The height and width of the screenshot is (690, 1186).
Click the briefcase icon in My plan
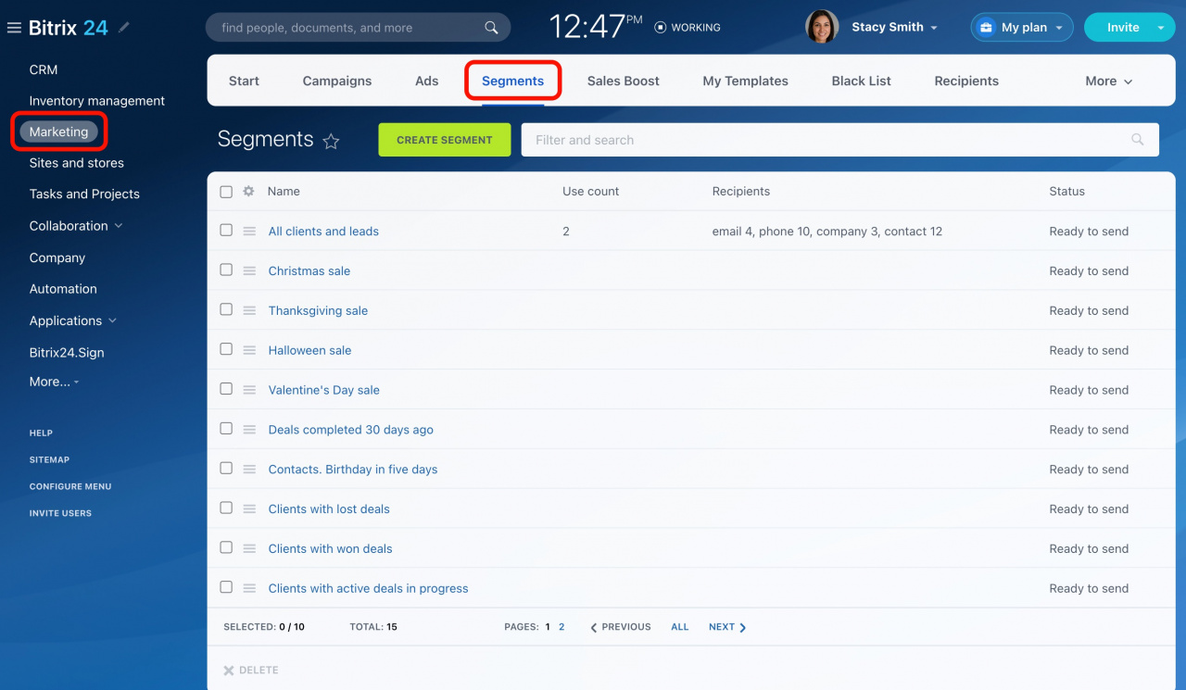986,28
